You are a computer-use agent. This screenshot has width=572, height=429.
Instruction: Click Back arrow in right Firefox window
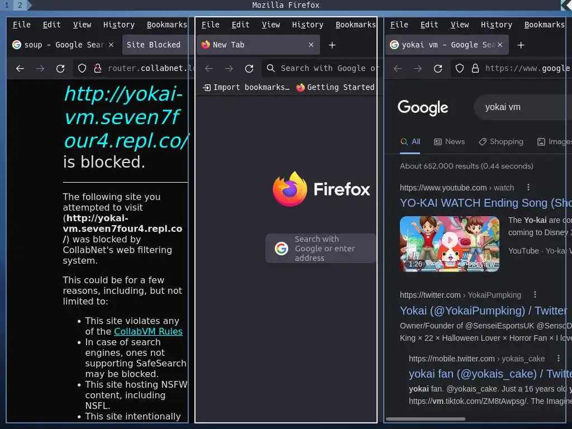pyautogui.click(x=398, y=68)
